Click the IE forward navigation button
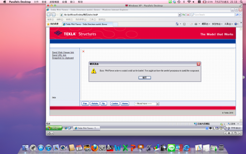Viewport: 246px width, 154px height. pos(53,15)
